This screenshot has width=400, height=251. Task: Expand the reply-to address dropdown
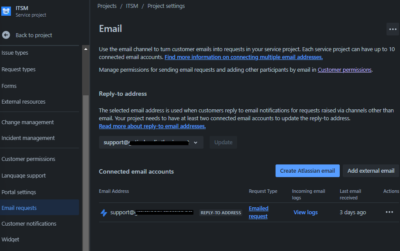(x=151, y=142)
